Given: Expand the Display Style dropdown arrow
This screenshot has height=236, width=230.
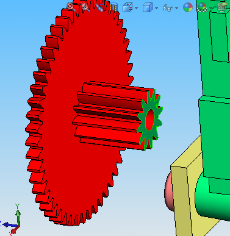Looking at the screenshot, I should pos(156,8).
